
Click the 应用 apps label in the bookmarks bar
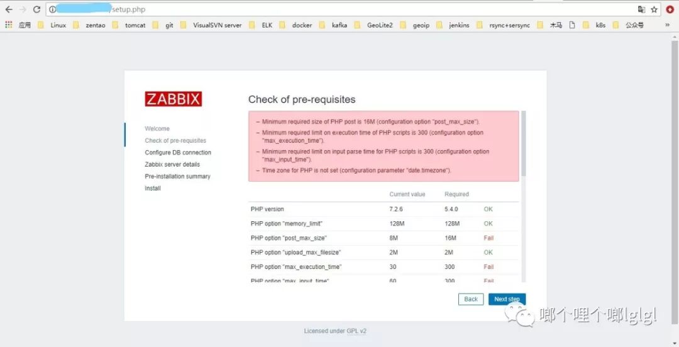[x=25, y=25]
